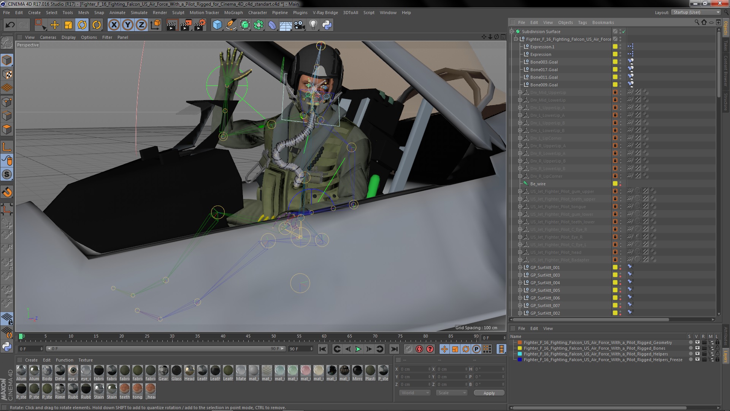Collapse Fighter_F_16 null hierarchy
This screenshot has height=411, width=730.
tap(516, 39)
